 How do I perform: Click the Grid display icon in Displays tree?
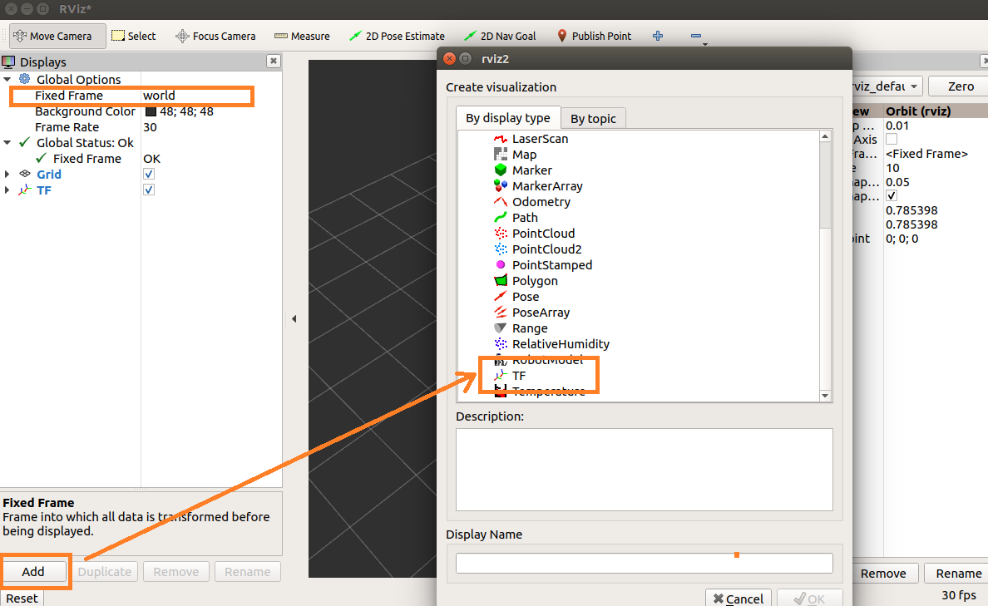tap(25, 173)
